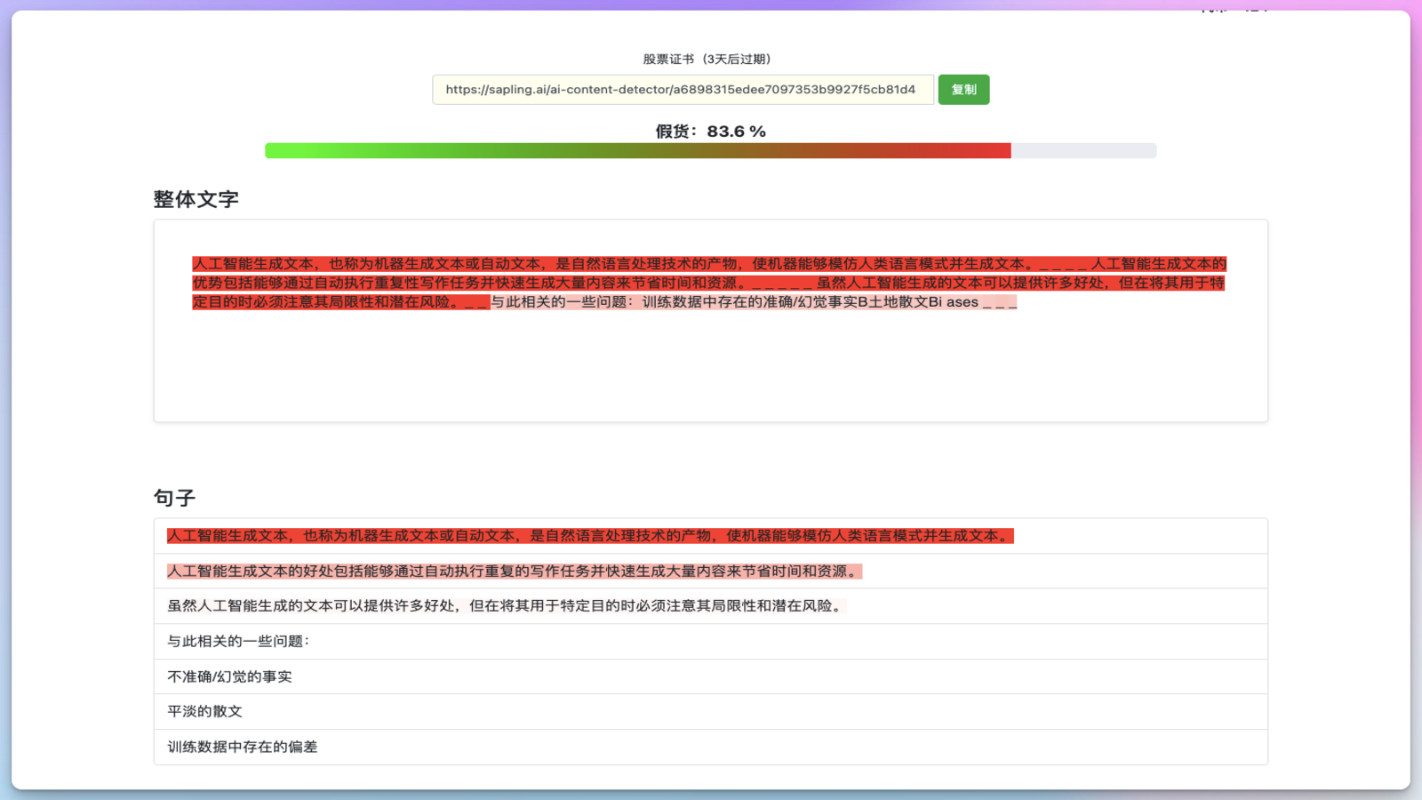Viewport: 1422px width, 800px height.
Task: Select the pink sentence row about 好处
Action: click(514, 572)
